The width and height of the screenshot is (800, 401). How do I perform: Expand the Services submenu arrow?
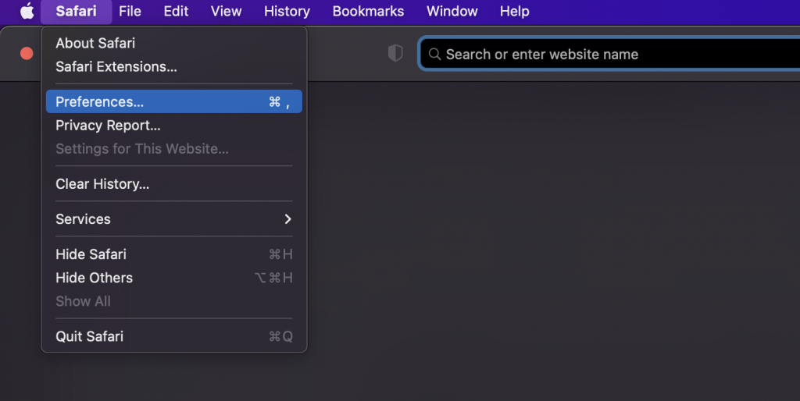point(287,219)
